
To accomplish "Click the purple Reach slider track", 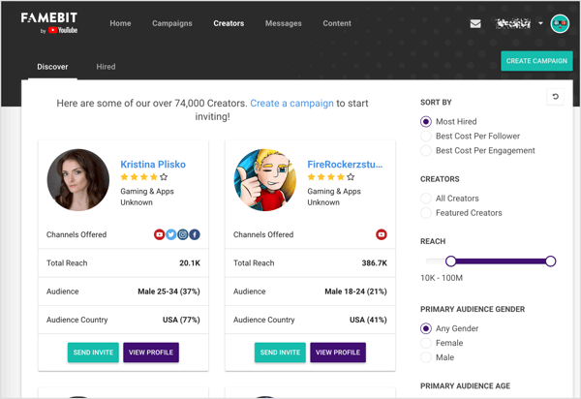I will pos(501,261).
